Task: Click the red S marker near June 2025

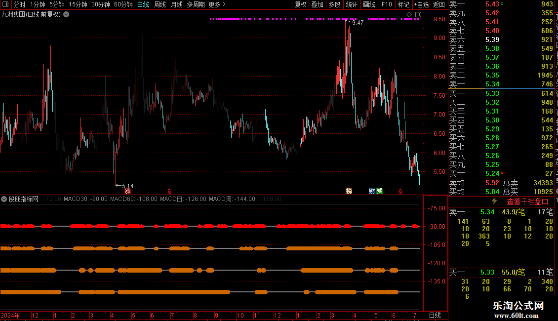Action: pyautogui.click(x=400, y=192)
